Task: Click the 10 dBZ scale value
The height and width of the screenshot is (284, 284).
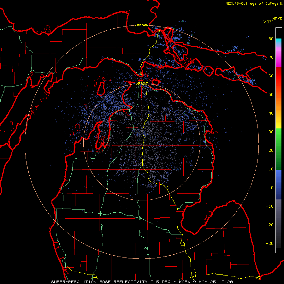Action: [x=271, y=169]
